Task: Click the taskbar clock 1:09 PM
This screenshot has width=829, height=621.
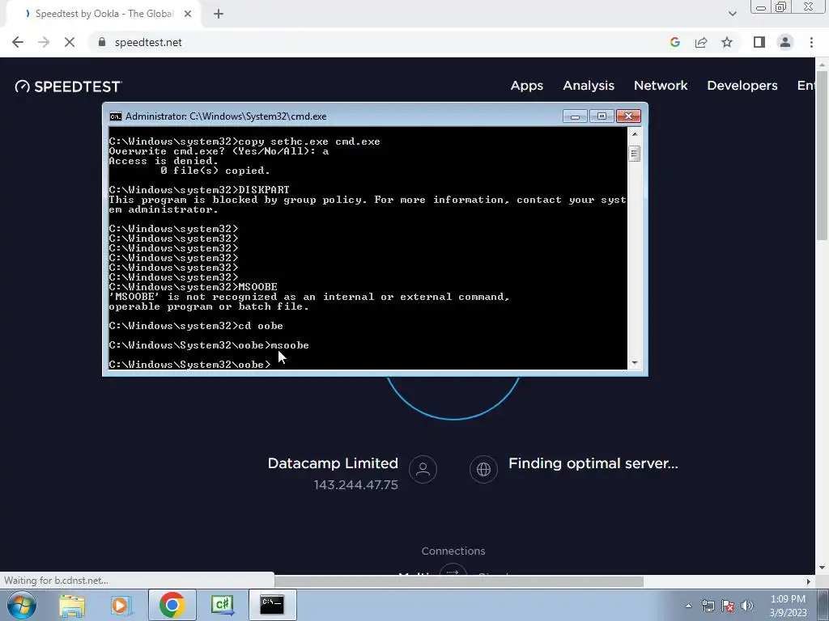Action: [x=788, y=599]
